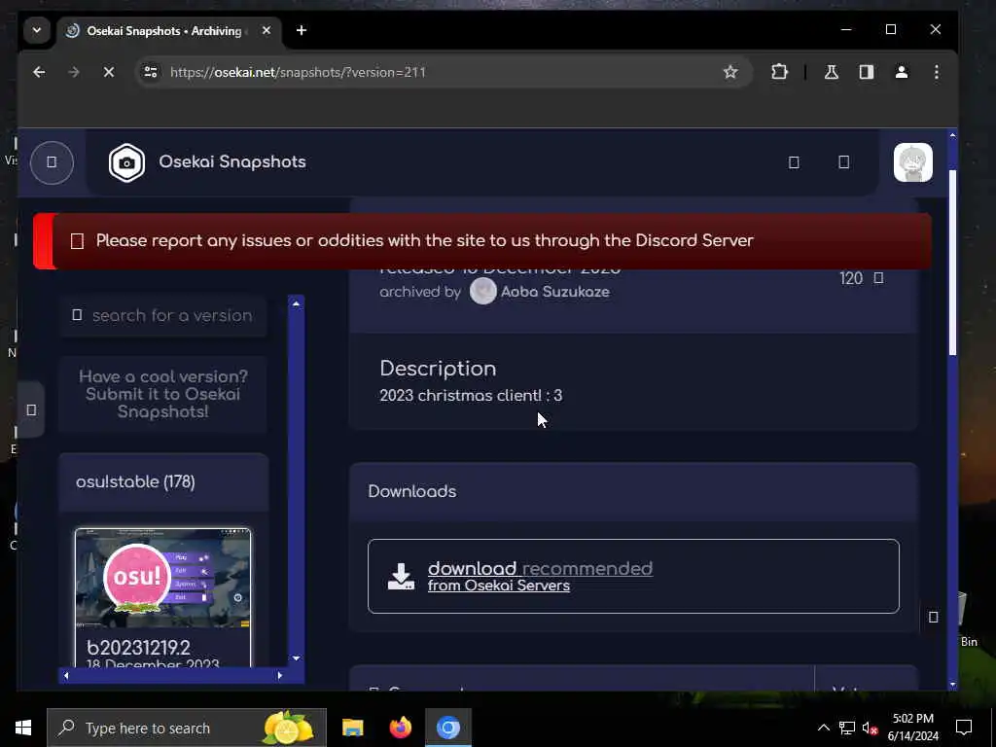This screenshot has height=747, width=996.
Task: Click the Windows taskbar search box
Action: point(187,728)
